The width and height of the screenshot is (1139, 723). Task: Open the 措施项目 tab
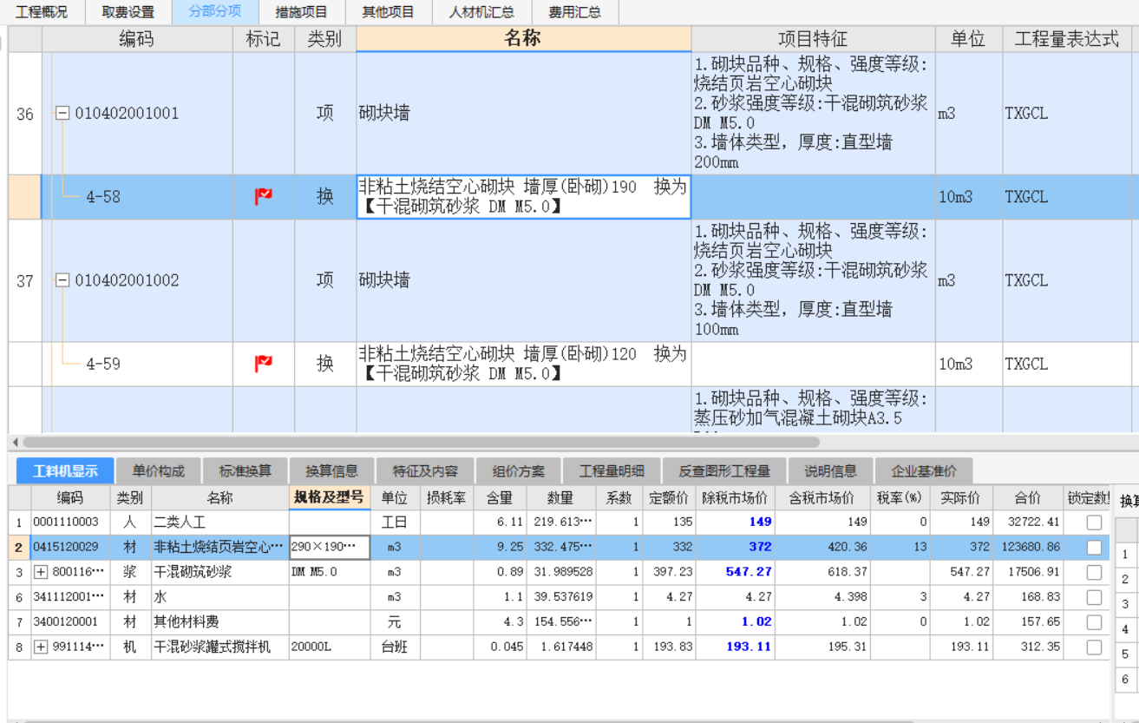[x=301, y=12]
